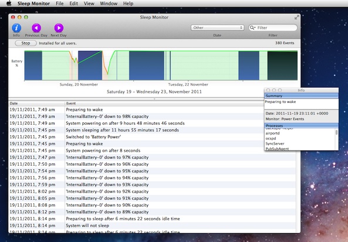Click the 'Tuesday, 22 November' axis label
The image size is (348, 242).
tap(188, 84)
